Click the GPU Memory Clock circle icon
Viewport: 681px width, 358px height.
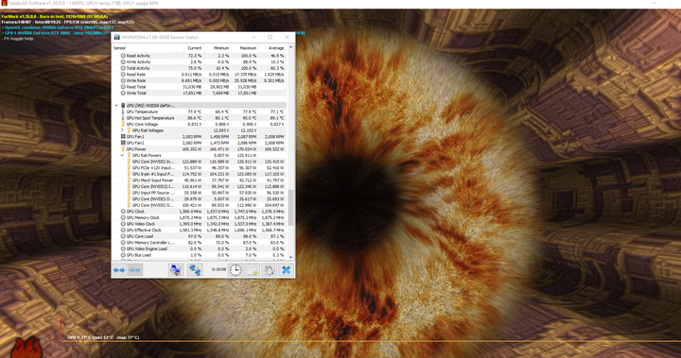click(x=123, y=218)
